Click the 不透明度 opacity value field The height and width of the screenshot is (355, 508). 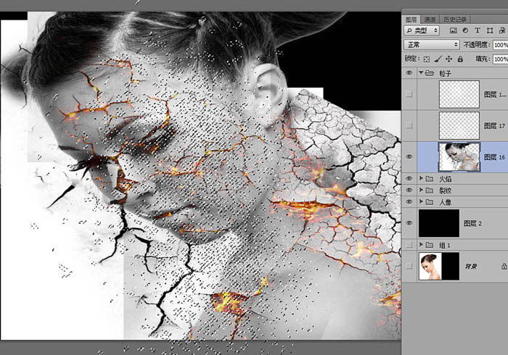pos(500,45)
